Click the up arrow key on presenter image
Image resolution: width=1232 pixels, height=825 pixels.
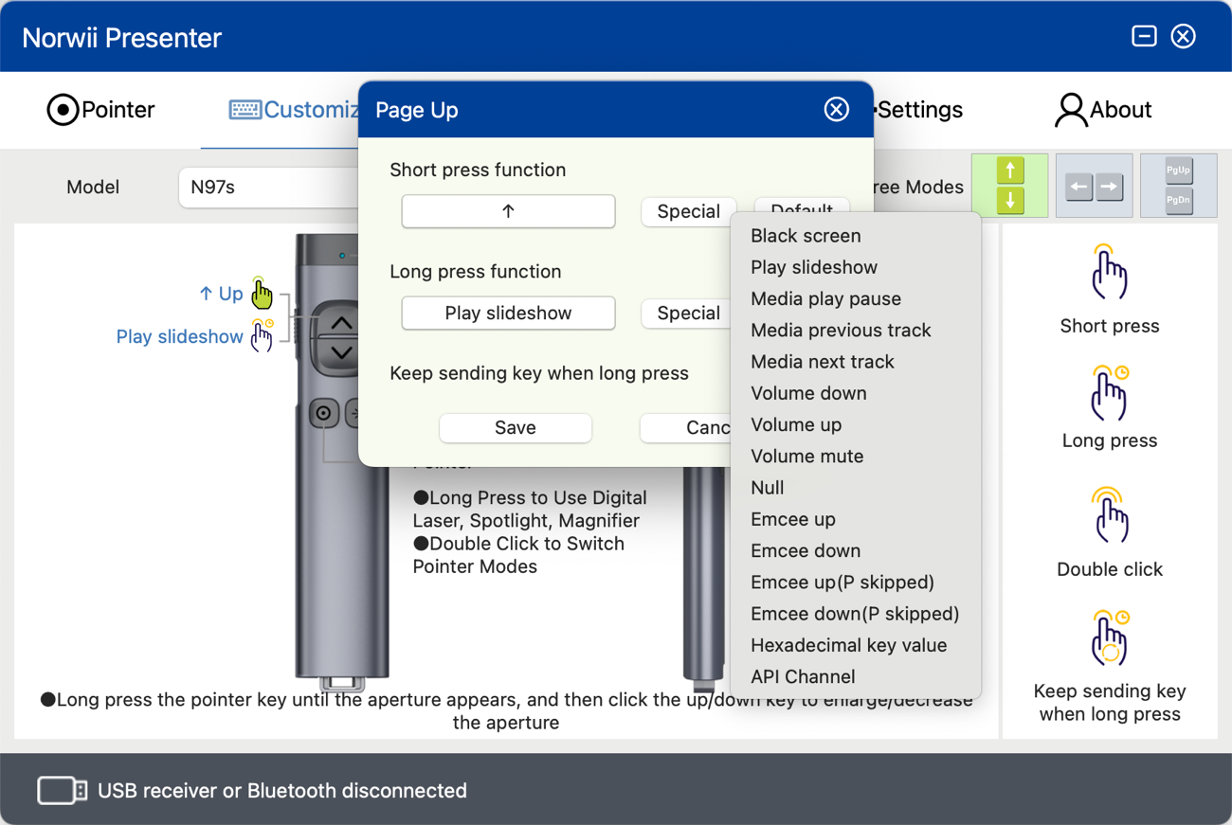342,324
